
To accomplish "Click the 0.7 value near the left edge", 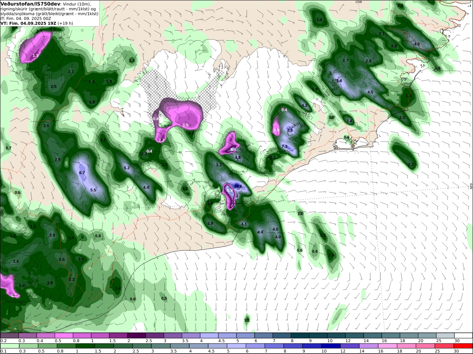I will (x=8, y=148).
